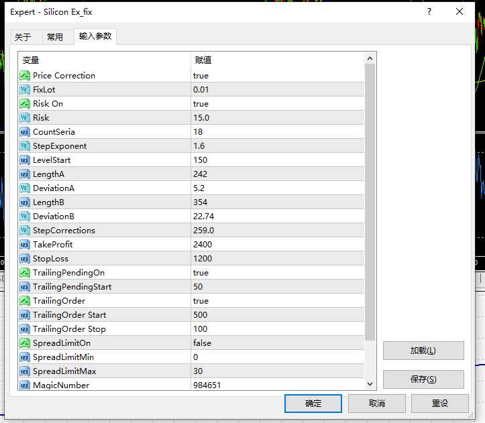Select the SpreadLimitOn value false
The height and width of the screenshot is (423, 485).
coord(202,343)
